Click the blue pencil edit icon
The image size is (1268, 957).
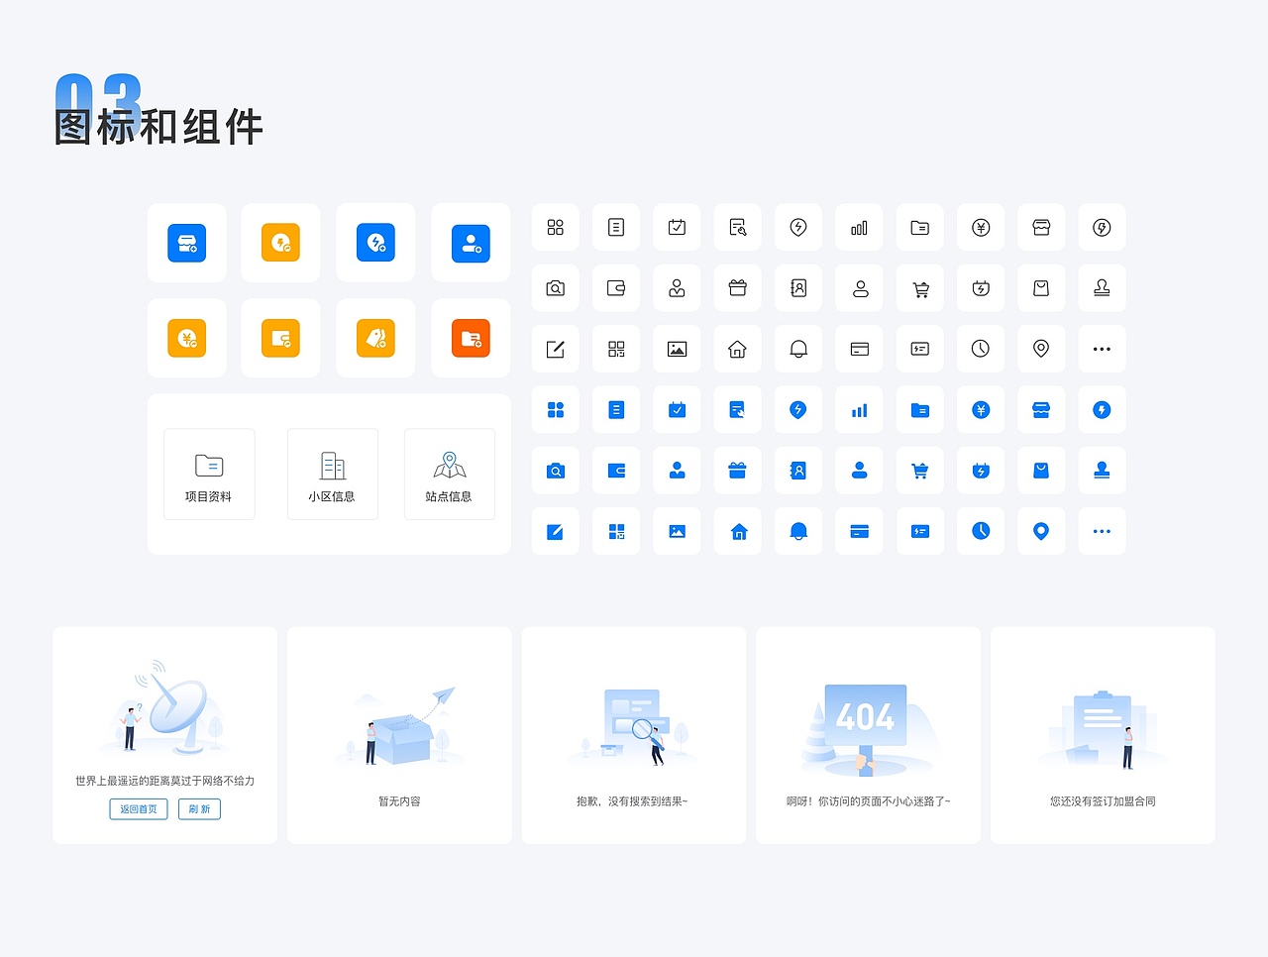tap(555, 531)
